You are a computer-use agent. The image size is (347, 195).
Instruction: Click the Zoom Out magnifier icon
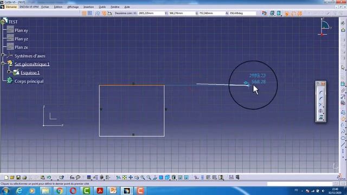point(149,177)
